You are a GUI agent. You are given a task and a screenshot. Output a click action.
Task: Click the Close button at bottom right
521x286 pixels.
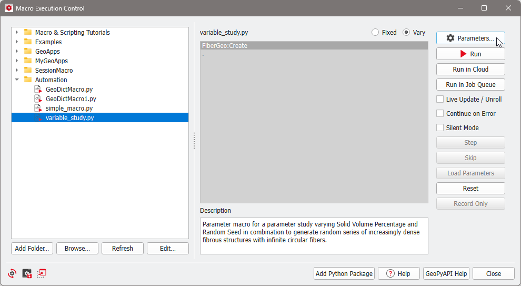tap(494, 274)
